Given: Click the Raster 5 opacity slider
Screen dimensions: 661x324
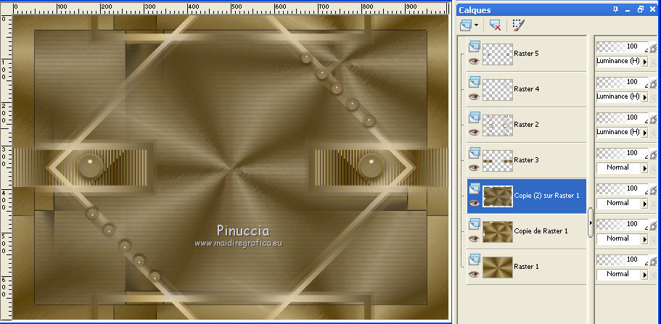Looking at the screenshot, I should pyautogui.click(x=623, y=46).
